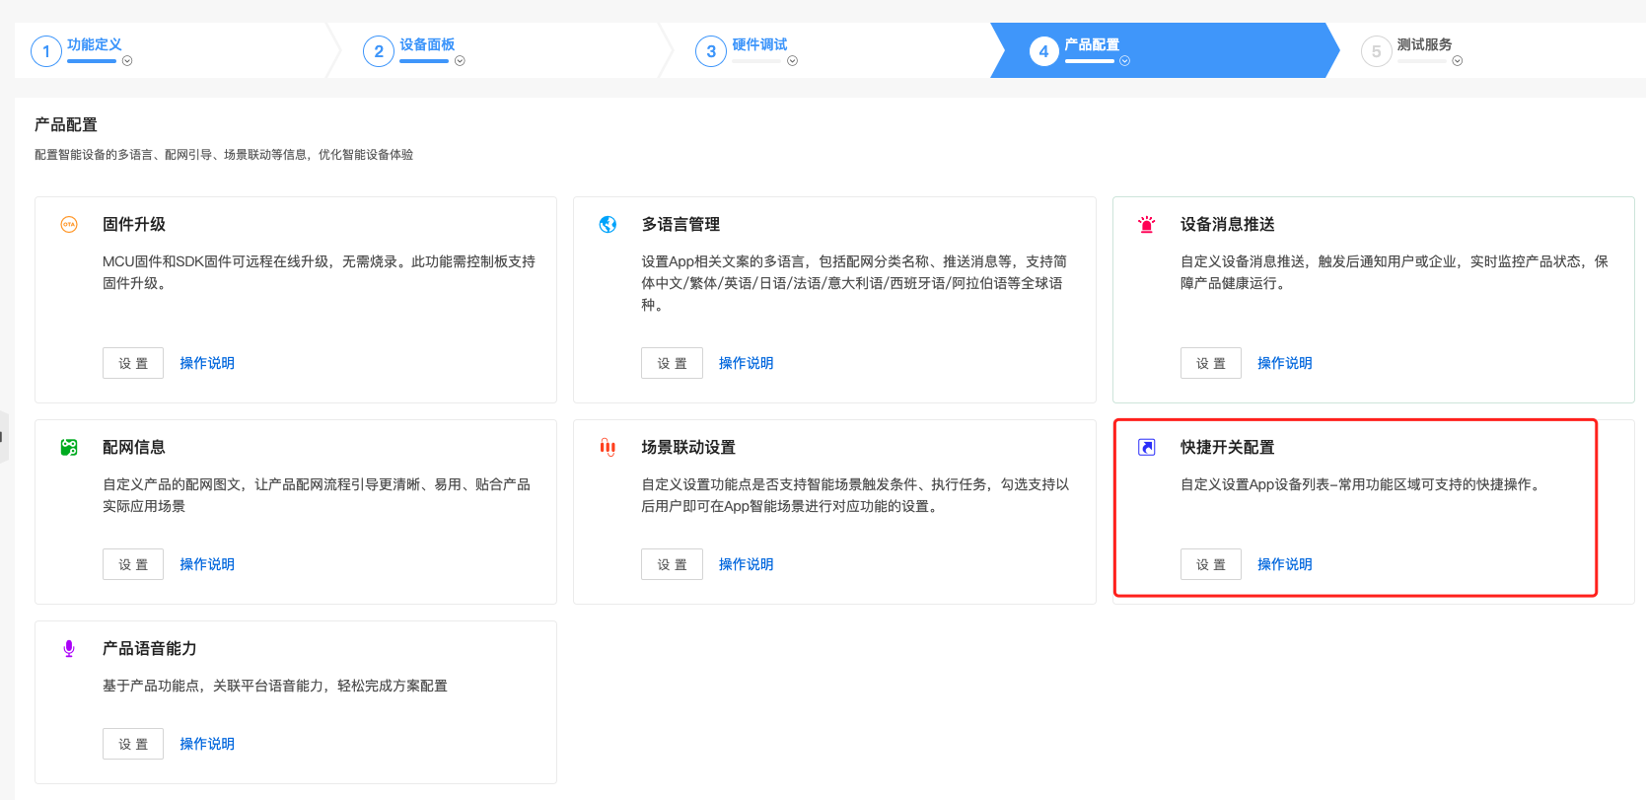
Task: Expand the 设备面板 step dropdown arrow
Action: click(460, 61)
